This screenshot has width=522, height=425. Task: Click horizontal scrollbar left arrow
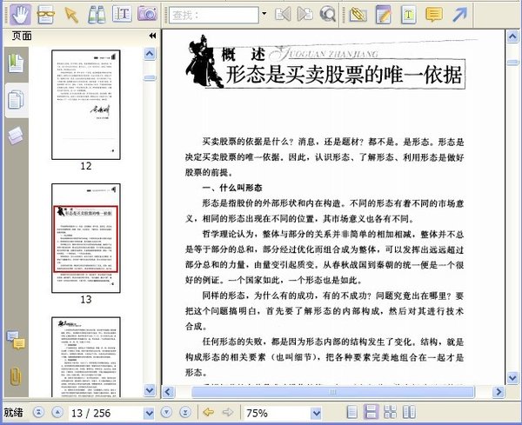click(x=168, y=392)
